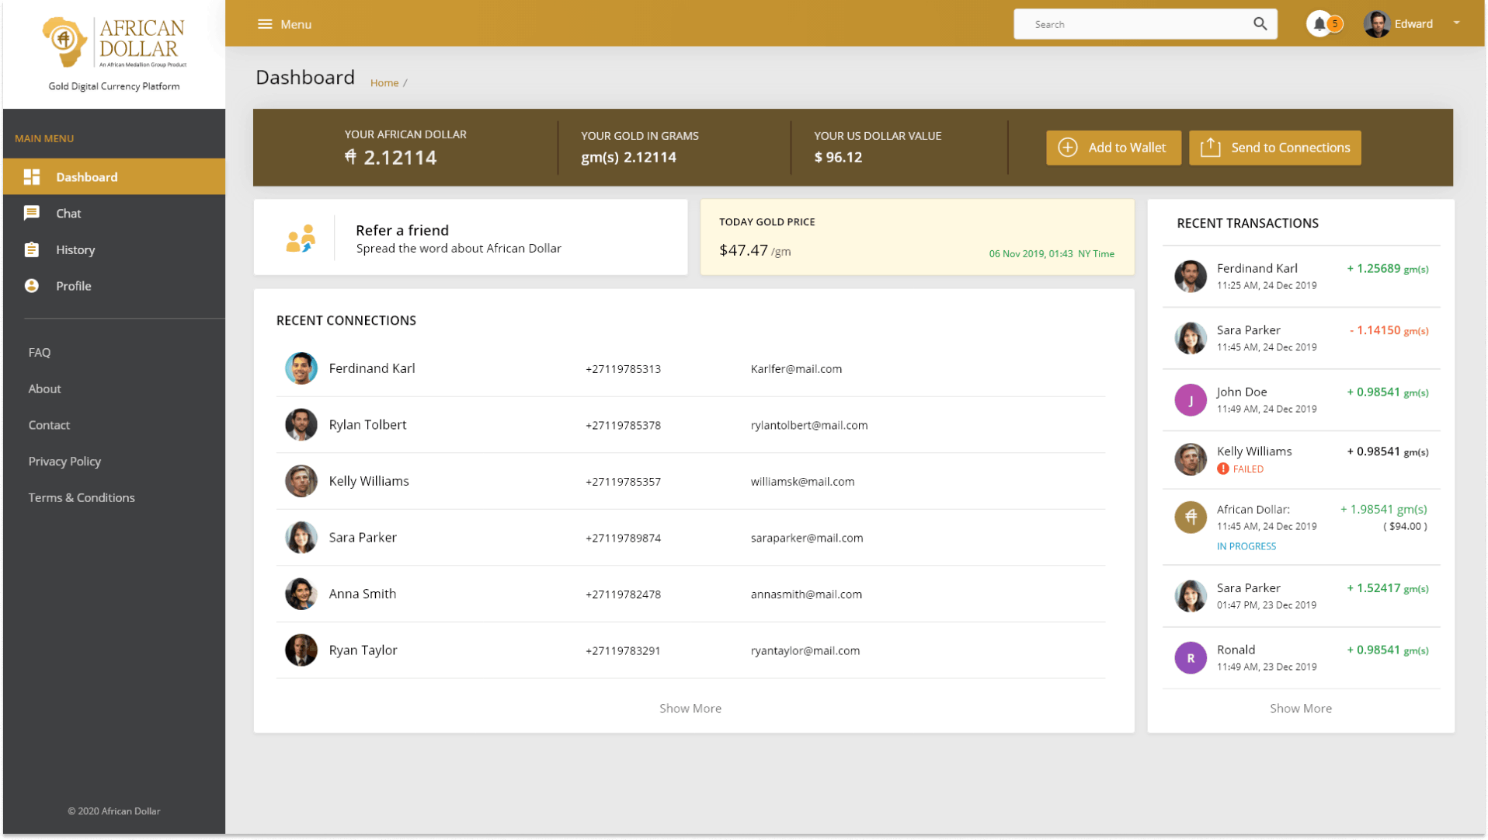Click the hamburger Menu icon
This screenshot has height=840, width=1488.
tap(264, 23)
